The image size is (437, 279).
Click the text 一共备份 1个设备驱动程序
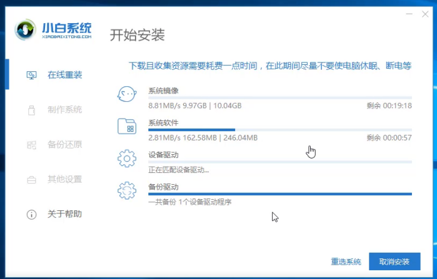(190, 202)
